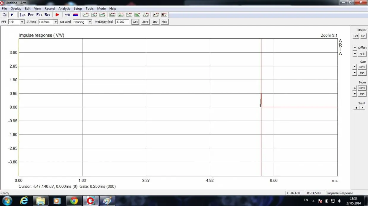
Task: Open the Analysis menu
Action: point(64,9)
